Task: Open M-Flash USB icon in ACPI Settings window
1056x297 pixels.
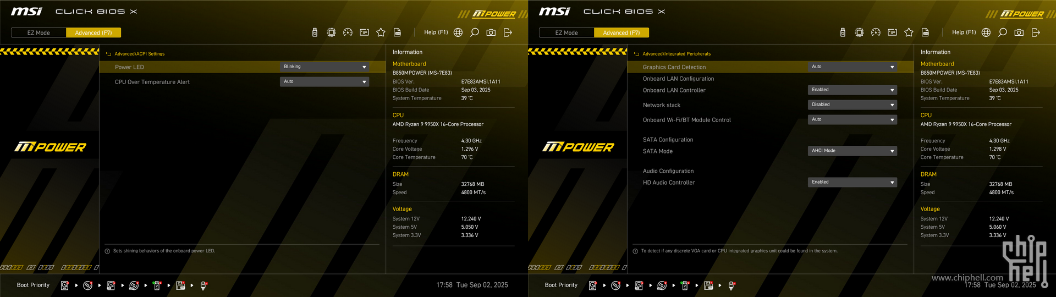Action: coord(315,32)
